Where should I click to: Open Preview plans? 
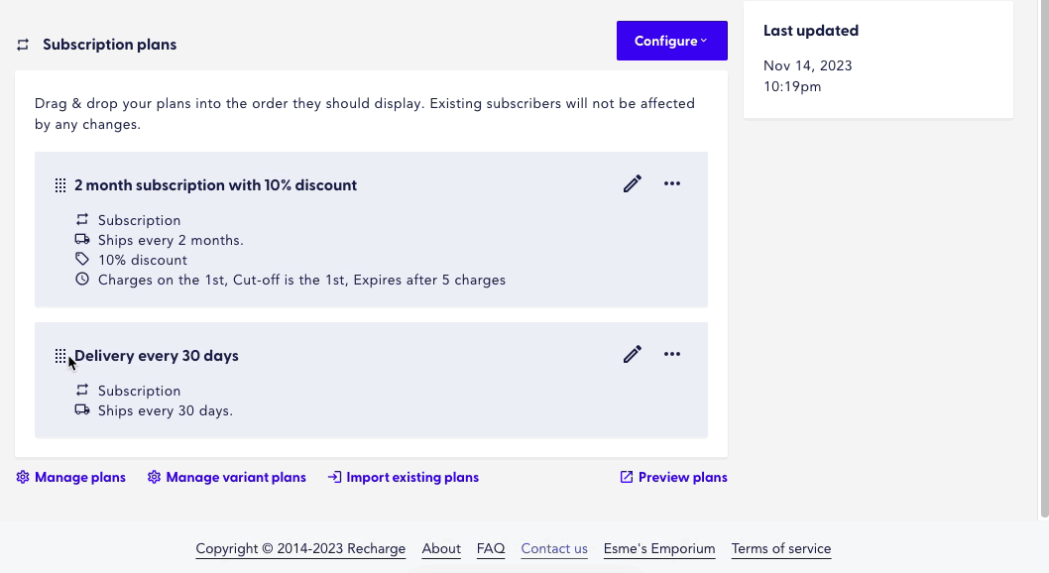pos(682,477)
